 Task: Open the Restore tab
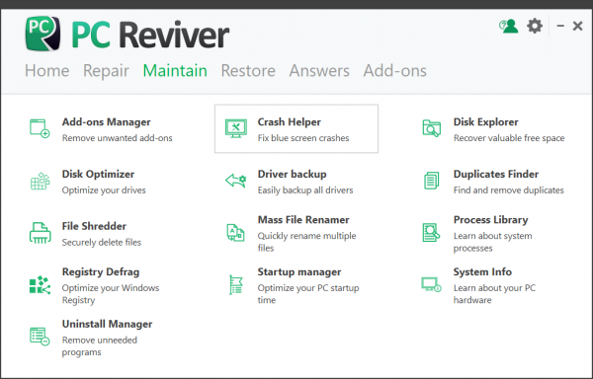pos(248,71)
